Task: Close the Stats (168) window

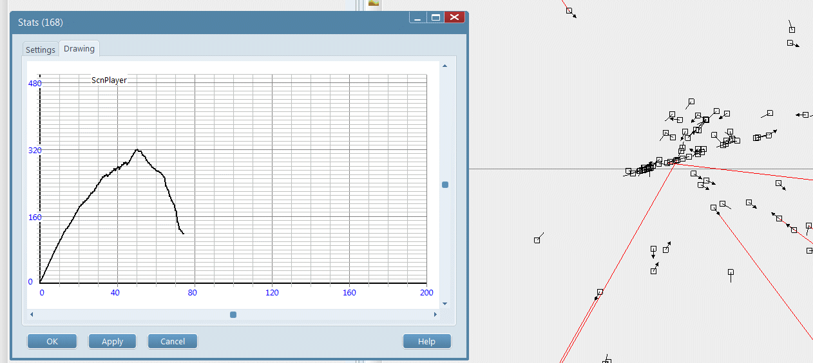Action: 454,17
